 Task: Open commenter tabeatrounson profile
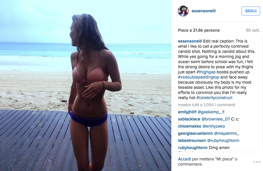pos(192,140)
